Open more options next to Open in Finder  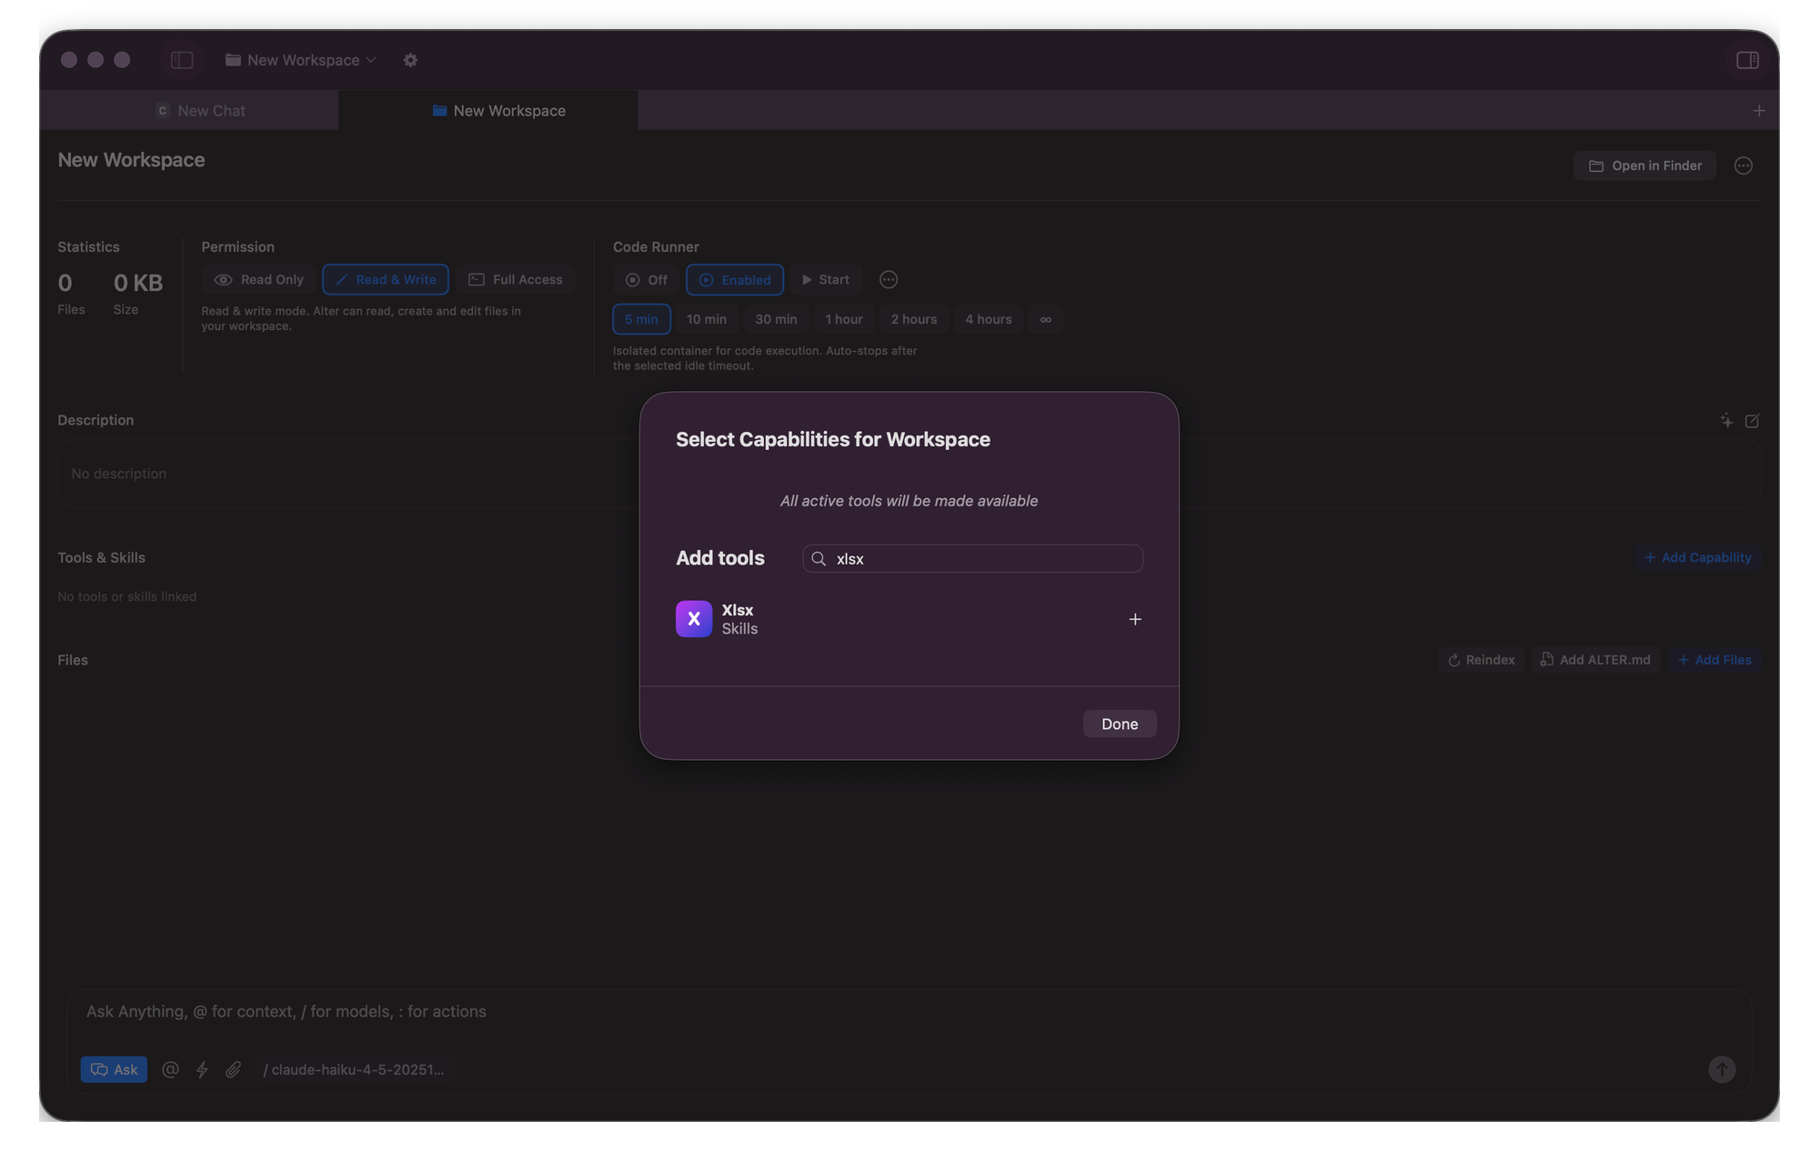pos(1743,165)
